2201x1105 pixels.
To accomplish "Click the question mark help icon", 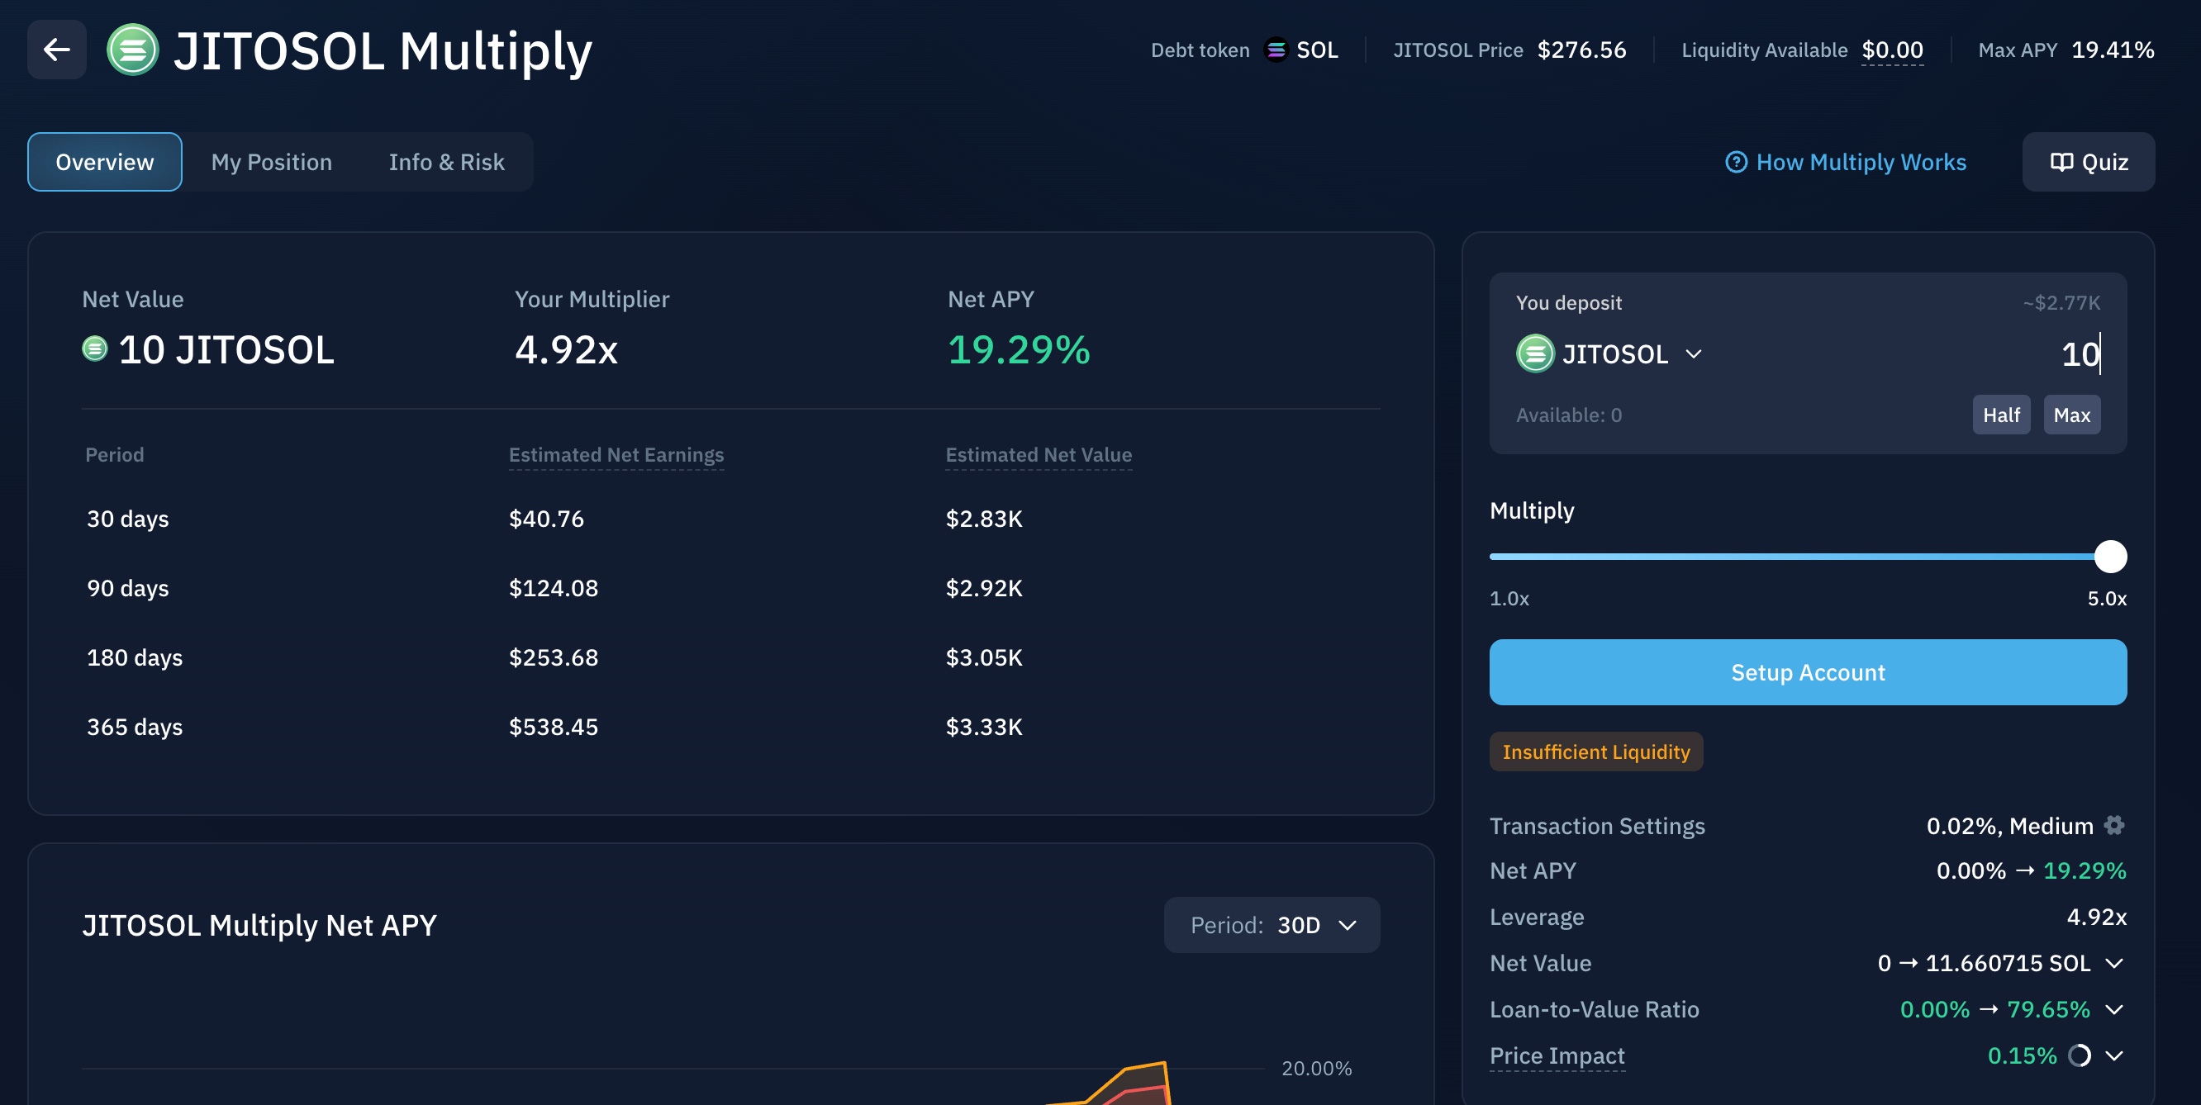I will click(x=1736, y=161).
